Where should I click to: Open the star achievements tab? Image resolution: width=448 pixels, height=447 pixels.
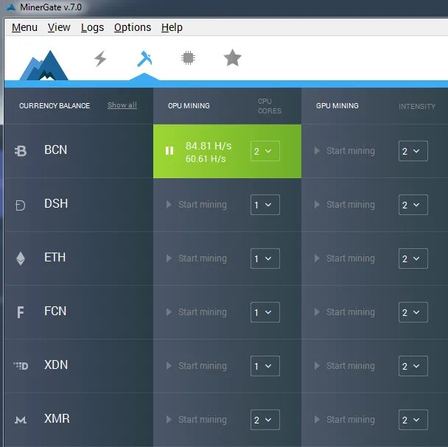pos(233,58)
